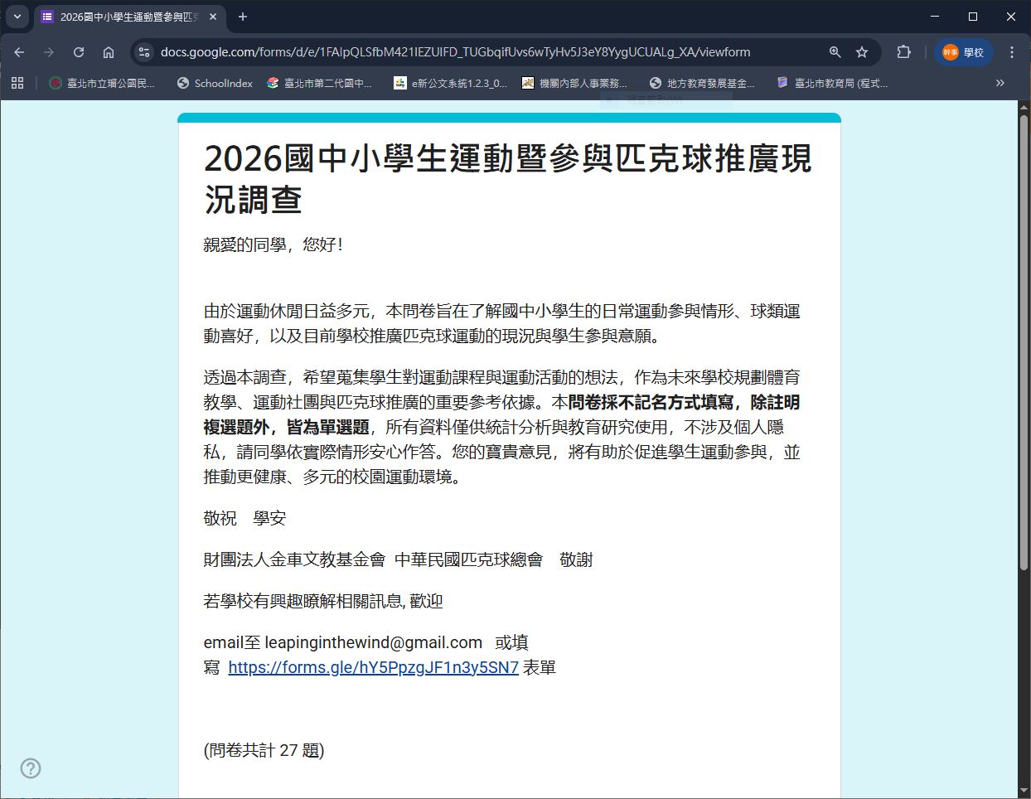Bookmark this page with the star
The image size is (1031, 799).
862,52
